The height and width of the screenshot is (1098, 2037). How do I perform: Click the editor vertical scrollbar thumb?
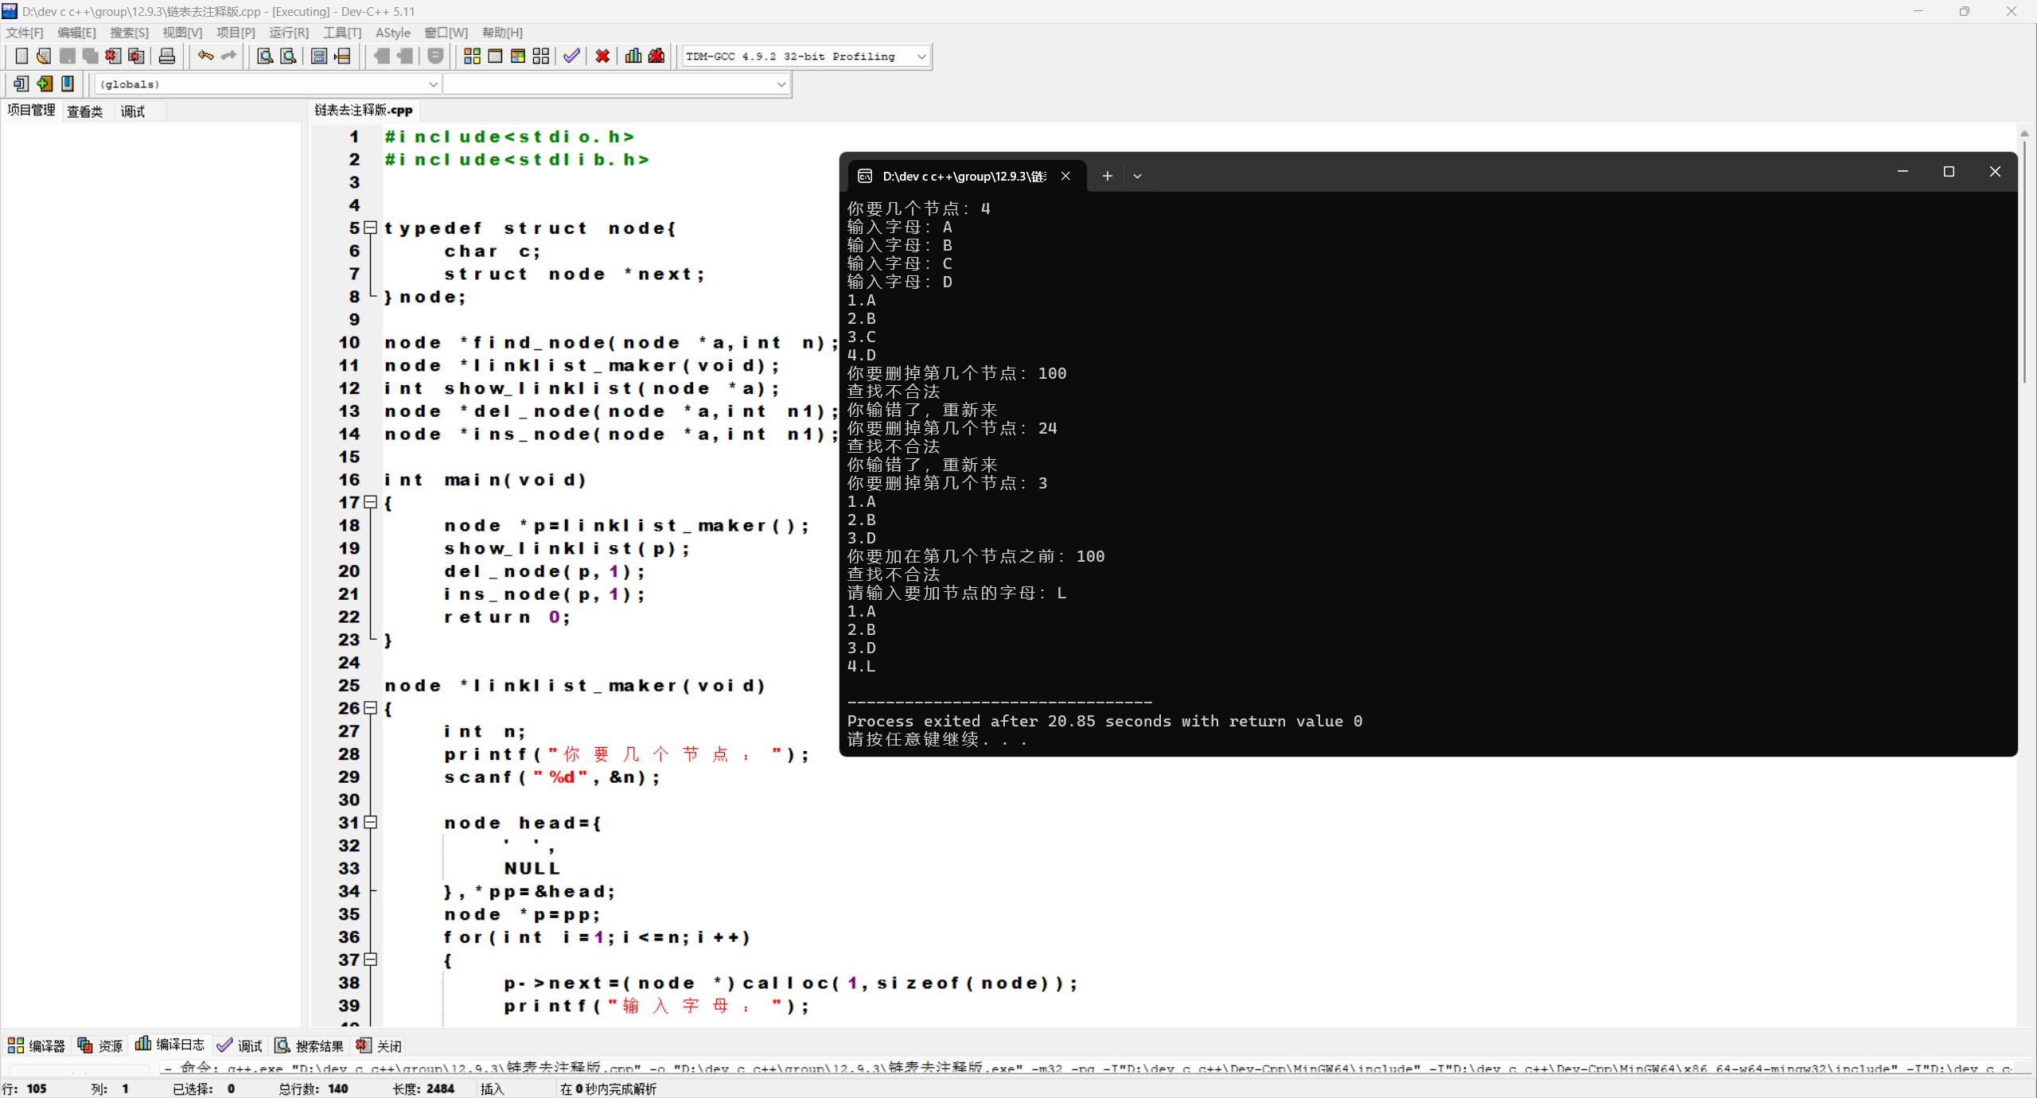[x=2023, y=263]
